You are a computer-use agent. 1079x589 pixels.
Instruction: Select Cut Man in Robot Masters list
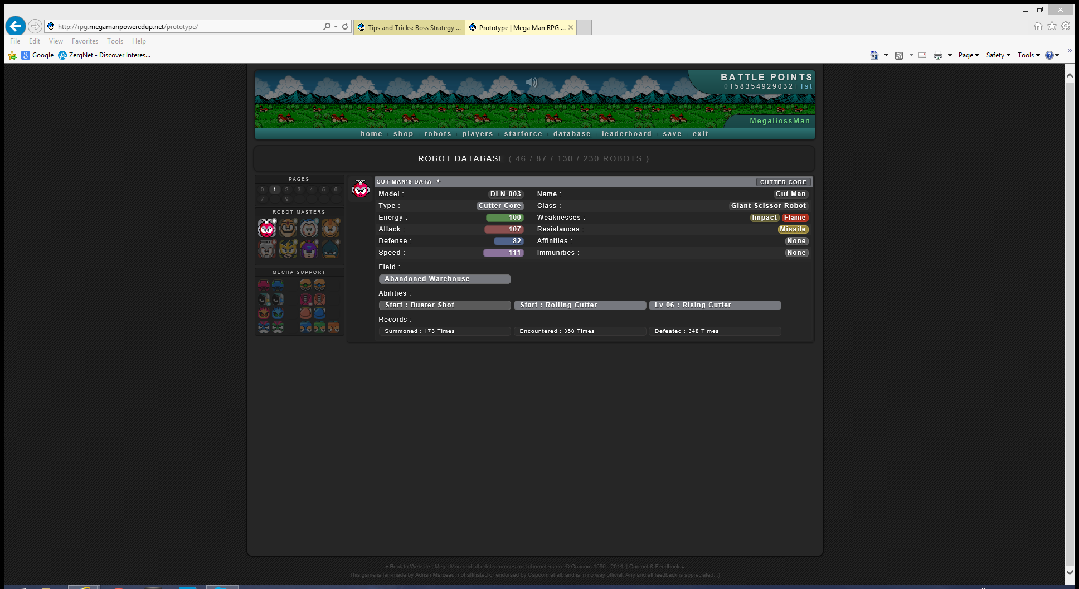[x=267, y=228]
